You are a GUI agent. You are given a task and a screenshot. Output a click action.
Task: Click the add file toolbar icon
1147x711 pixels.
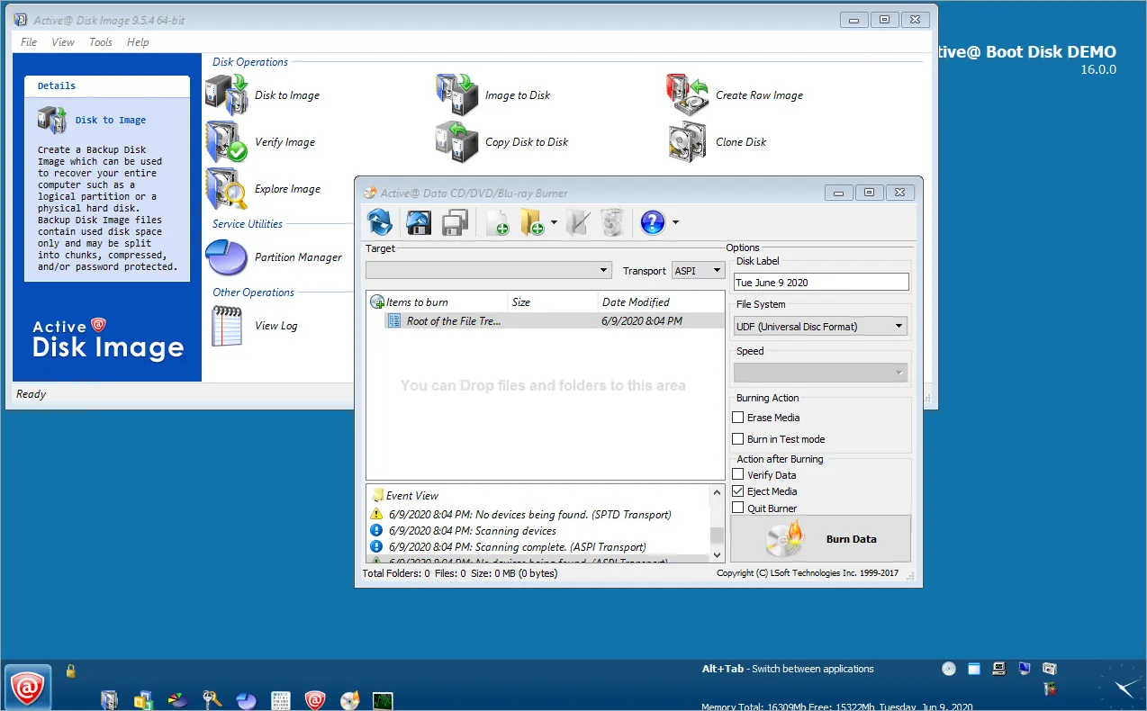(498, 222)
